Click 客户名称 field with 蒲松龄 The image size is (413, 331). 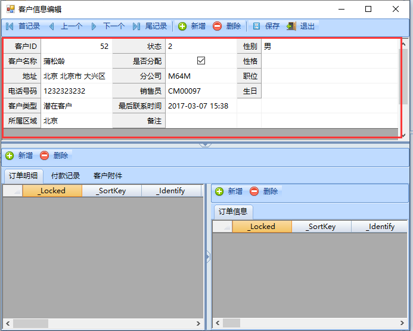pyautogui.click(x=76, y=61)
